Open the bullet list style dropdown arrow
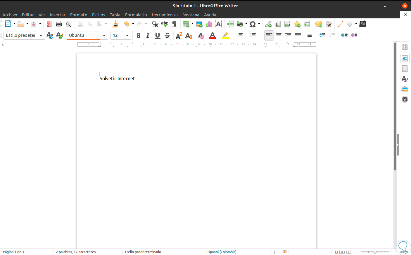411x255 pixels. tap(247, 35)
